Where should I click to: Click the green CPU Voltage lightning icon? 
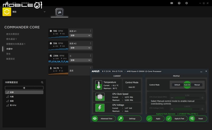100,108
